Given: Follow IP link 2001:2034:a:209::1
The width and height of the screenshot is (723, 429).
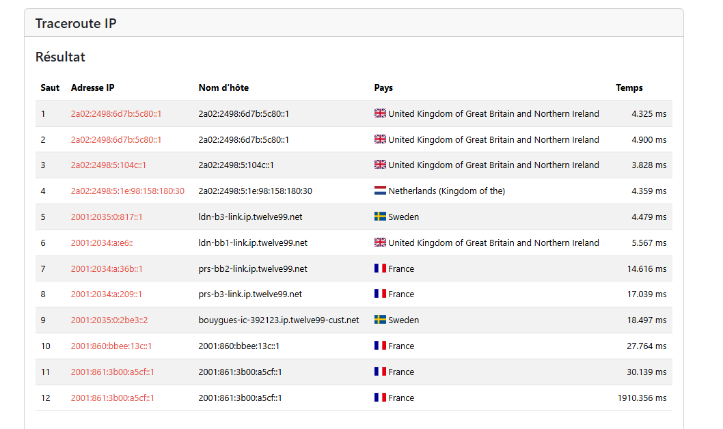Looking at the screenshot, I should 107,294.
